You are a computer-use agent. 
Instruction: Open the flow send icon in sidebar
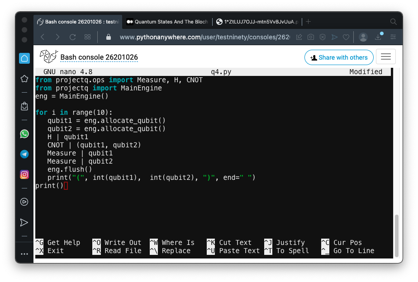tap(24, 223)
